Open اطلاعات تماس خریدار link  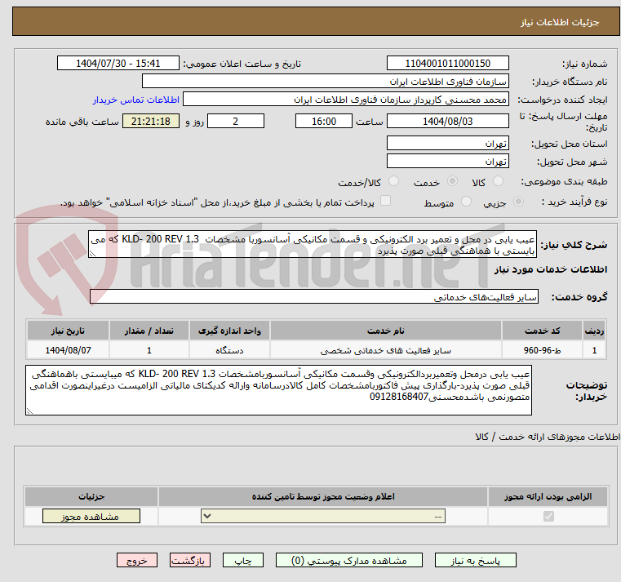click(136, 100)
